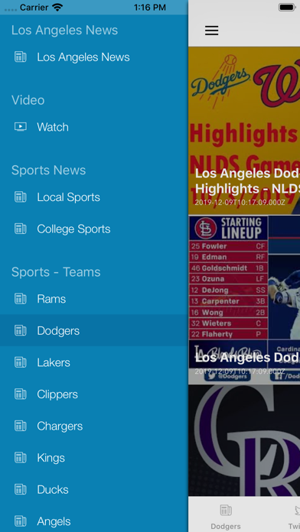Viewport: 300px width, 532px height.
Task: Open the Dodgers Nationals NLDS highlights card
Action: click(244, 131)
